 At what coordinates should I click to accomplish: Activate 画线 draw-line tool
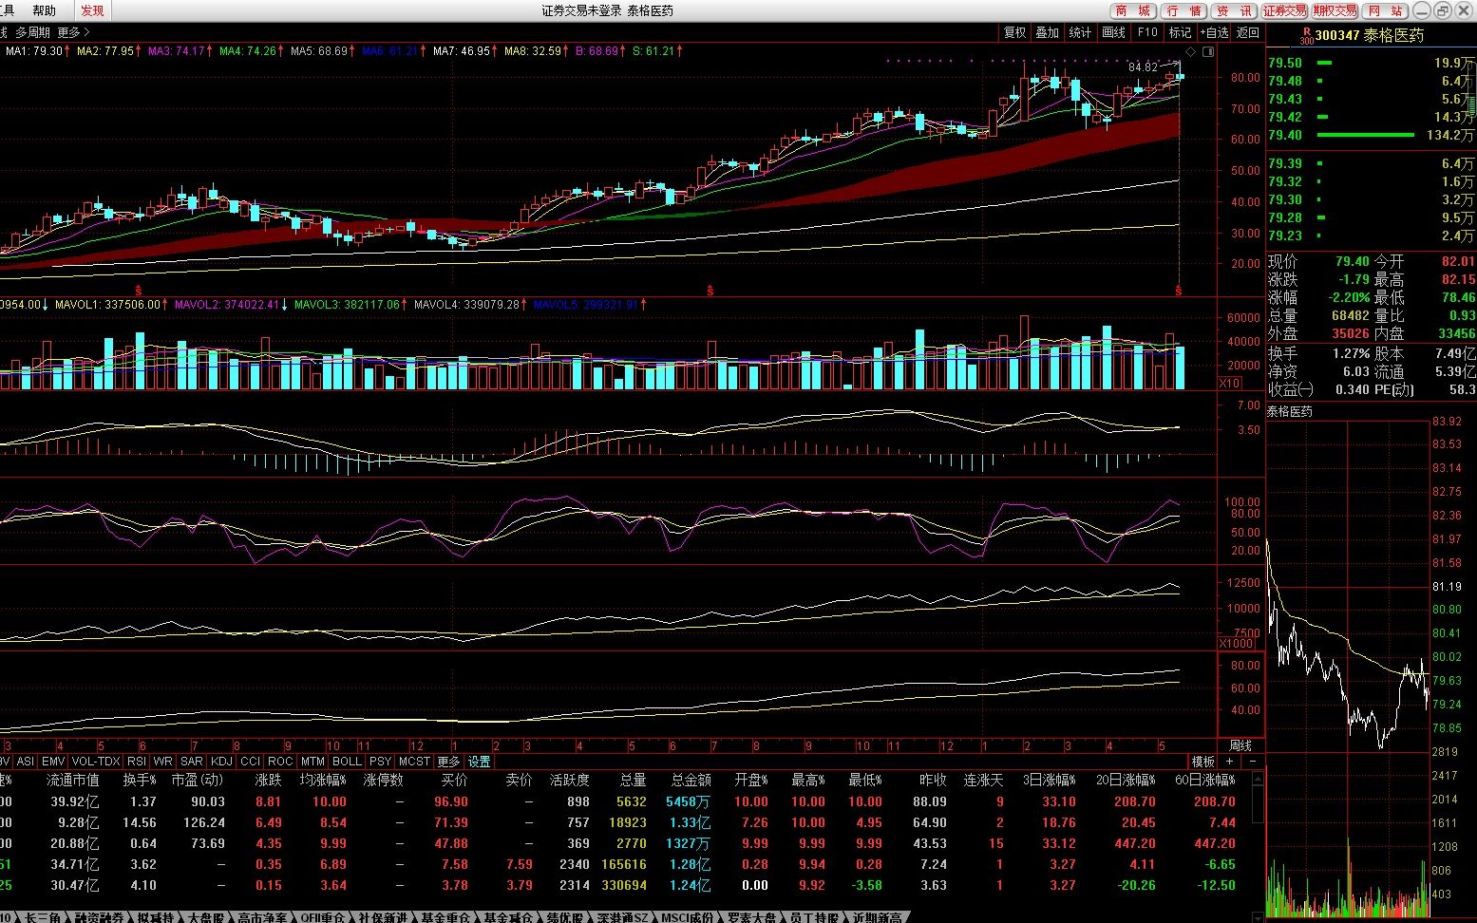pos(1113,32)
